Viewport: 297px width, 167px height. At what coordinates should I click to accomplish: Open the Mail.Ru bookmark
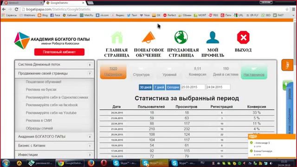(87, 15)
